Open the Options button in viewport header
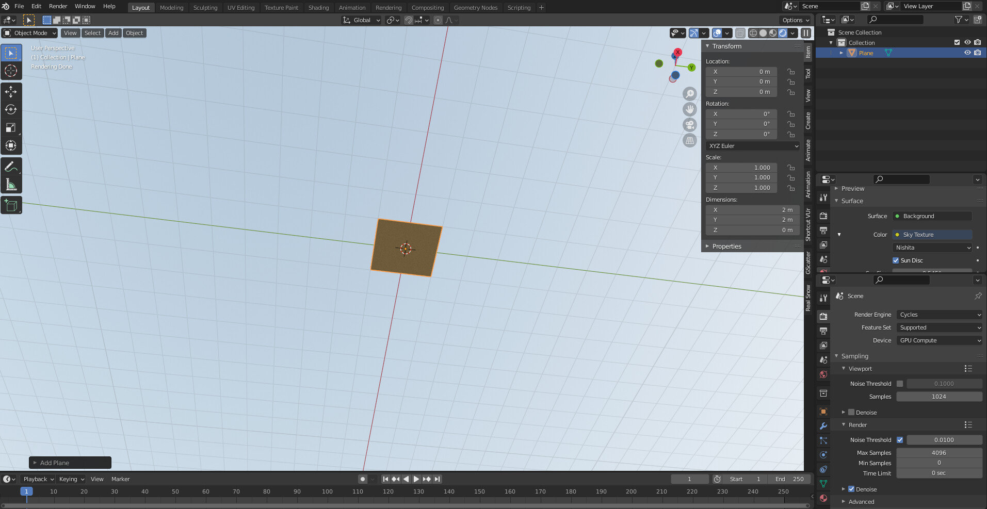The width and height of the screenshot is (987, 509). (x=796, y=20)
